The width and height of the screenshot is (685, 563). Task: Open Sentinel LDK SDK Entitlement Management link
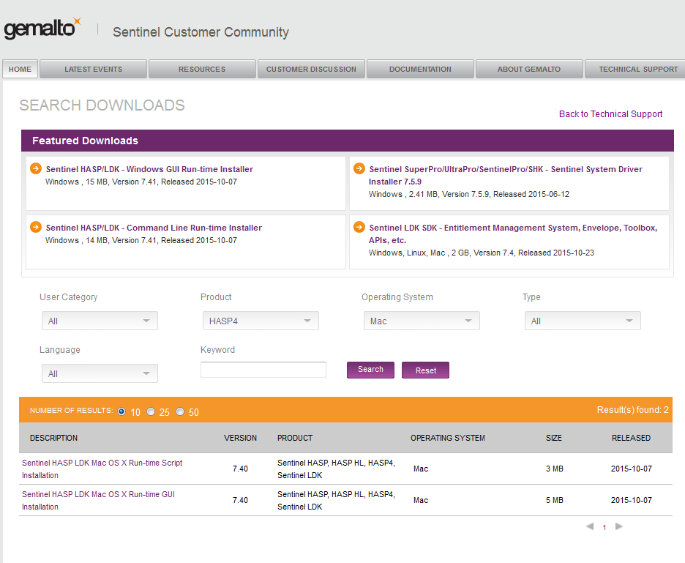(513, 234)
